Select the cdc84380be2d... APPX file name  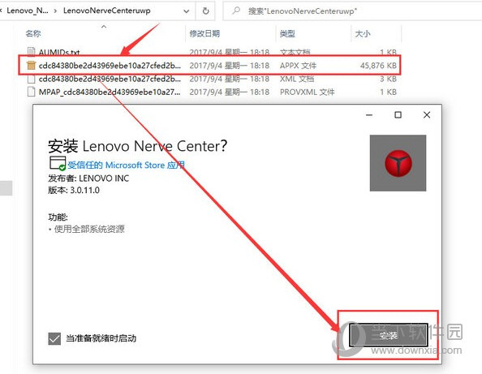(110, 66)
